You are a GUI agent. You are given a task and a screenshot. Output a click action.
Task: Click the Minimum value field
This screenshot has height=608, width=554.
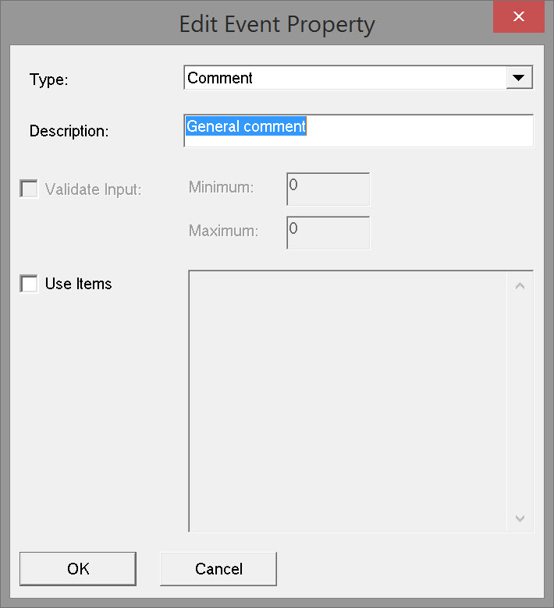coord(328,189)
